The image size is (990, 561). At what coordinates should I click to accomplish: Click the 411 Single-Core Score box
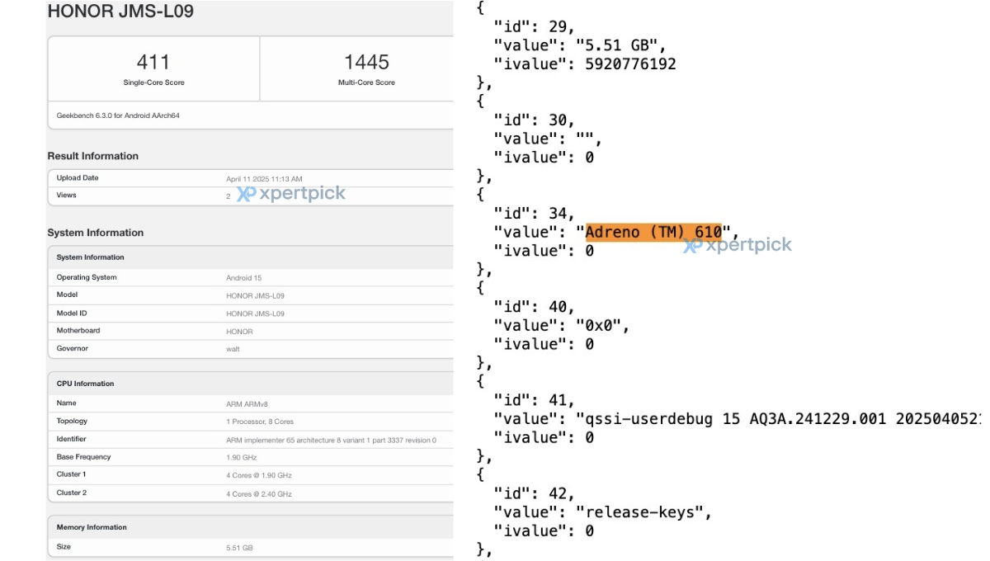click(153, 69)
